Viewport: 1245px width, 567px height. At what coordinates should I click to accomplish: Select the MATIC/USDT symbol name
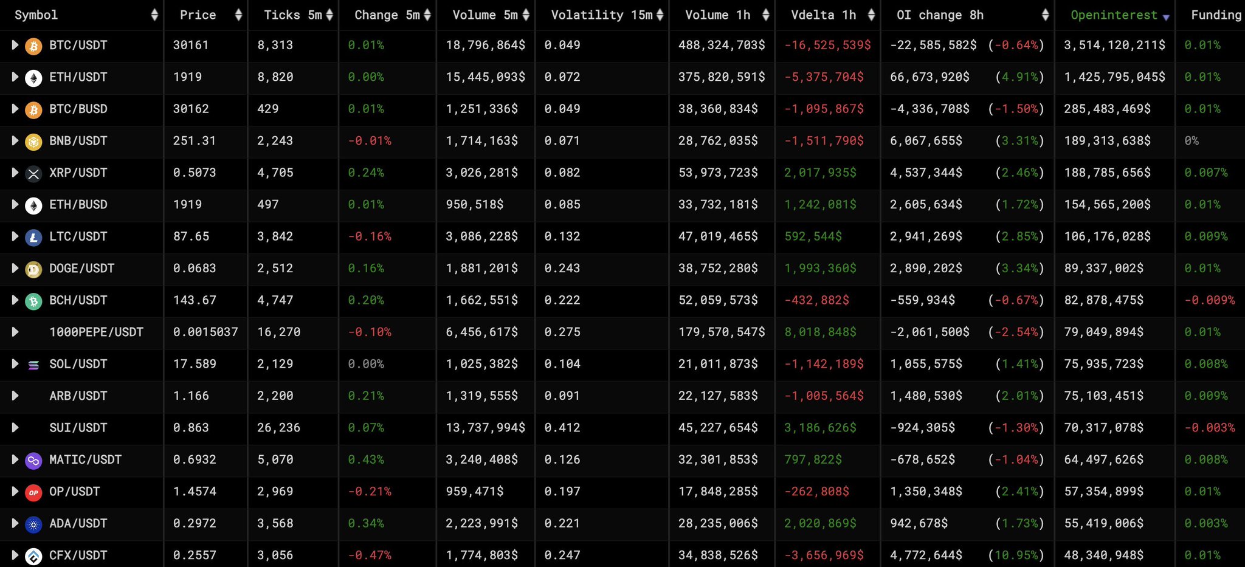85,460
